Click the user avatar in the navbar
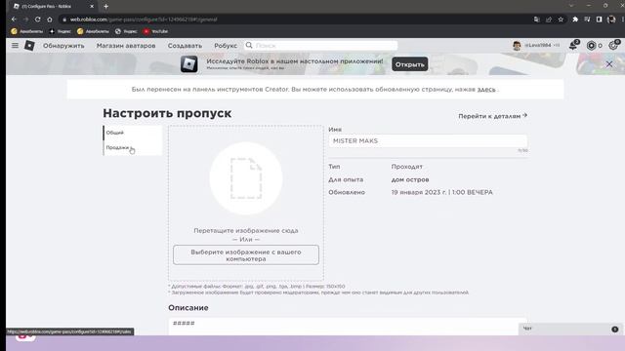The image size is (625, 351). coord(517,46)
